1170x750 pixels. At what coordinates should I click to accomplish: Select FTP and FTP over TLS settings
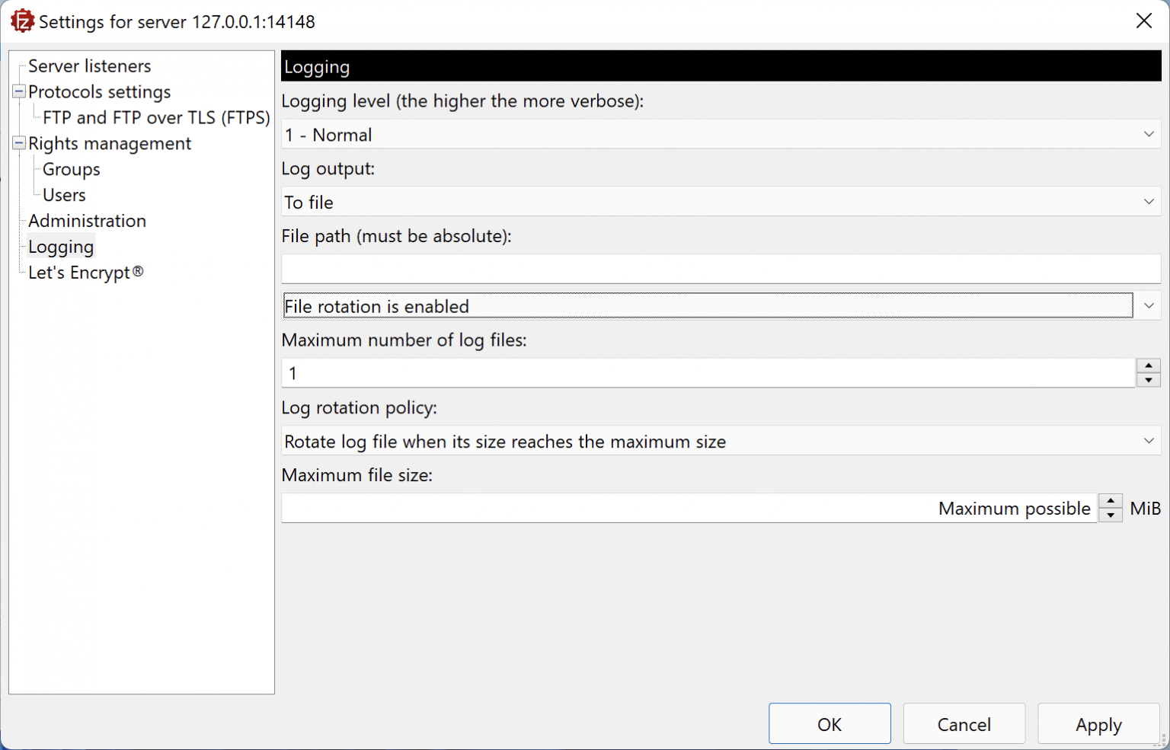tap(156, 117)
